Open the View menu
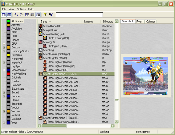The width and height of the screenshot is (175, 135). 11,9
